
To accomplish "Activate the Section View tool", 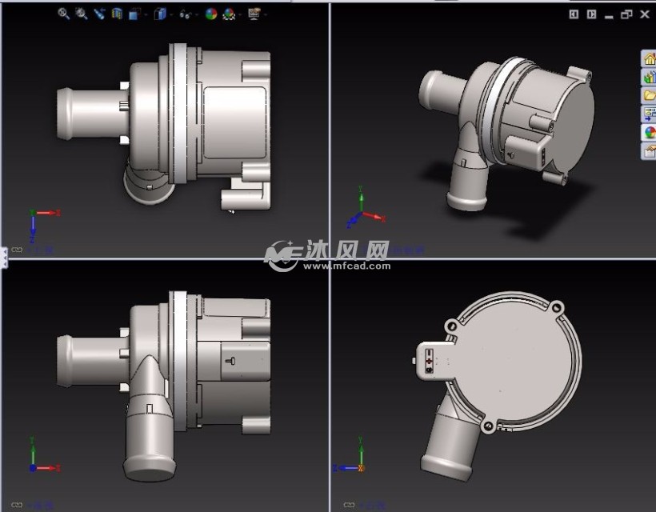I will pos(117,14).
